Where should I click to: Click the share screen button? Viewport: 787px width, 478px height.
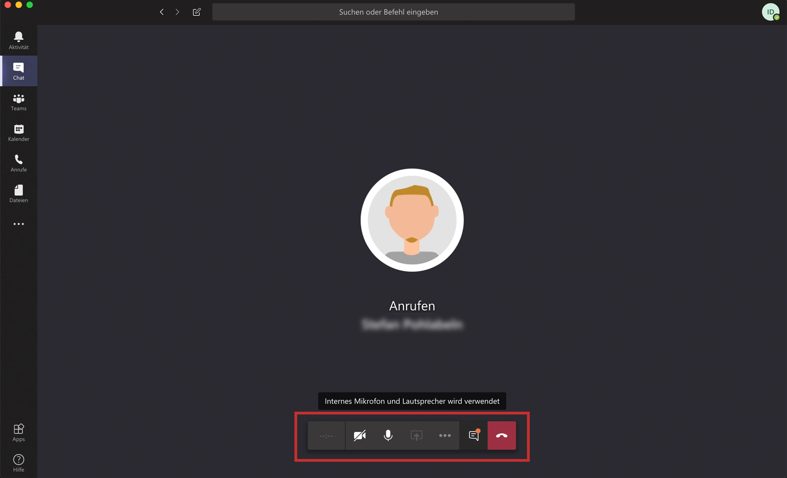416,435
